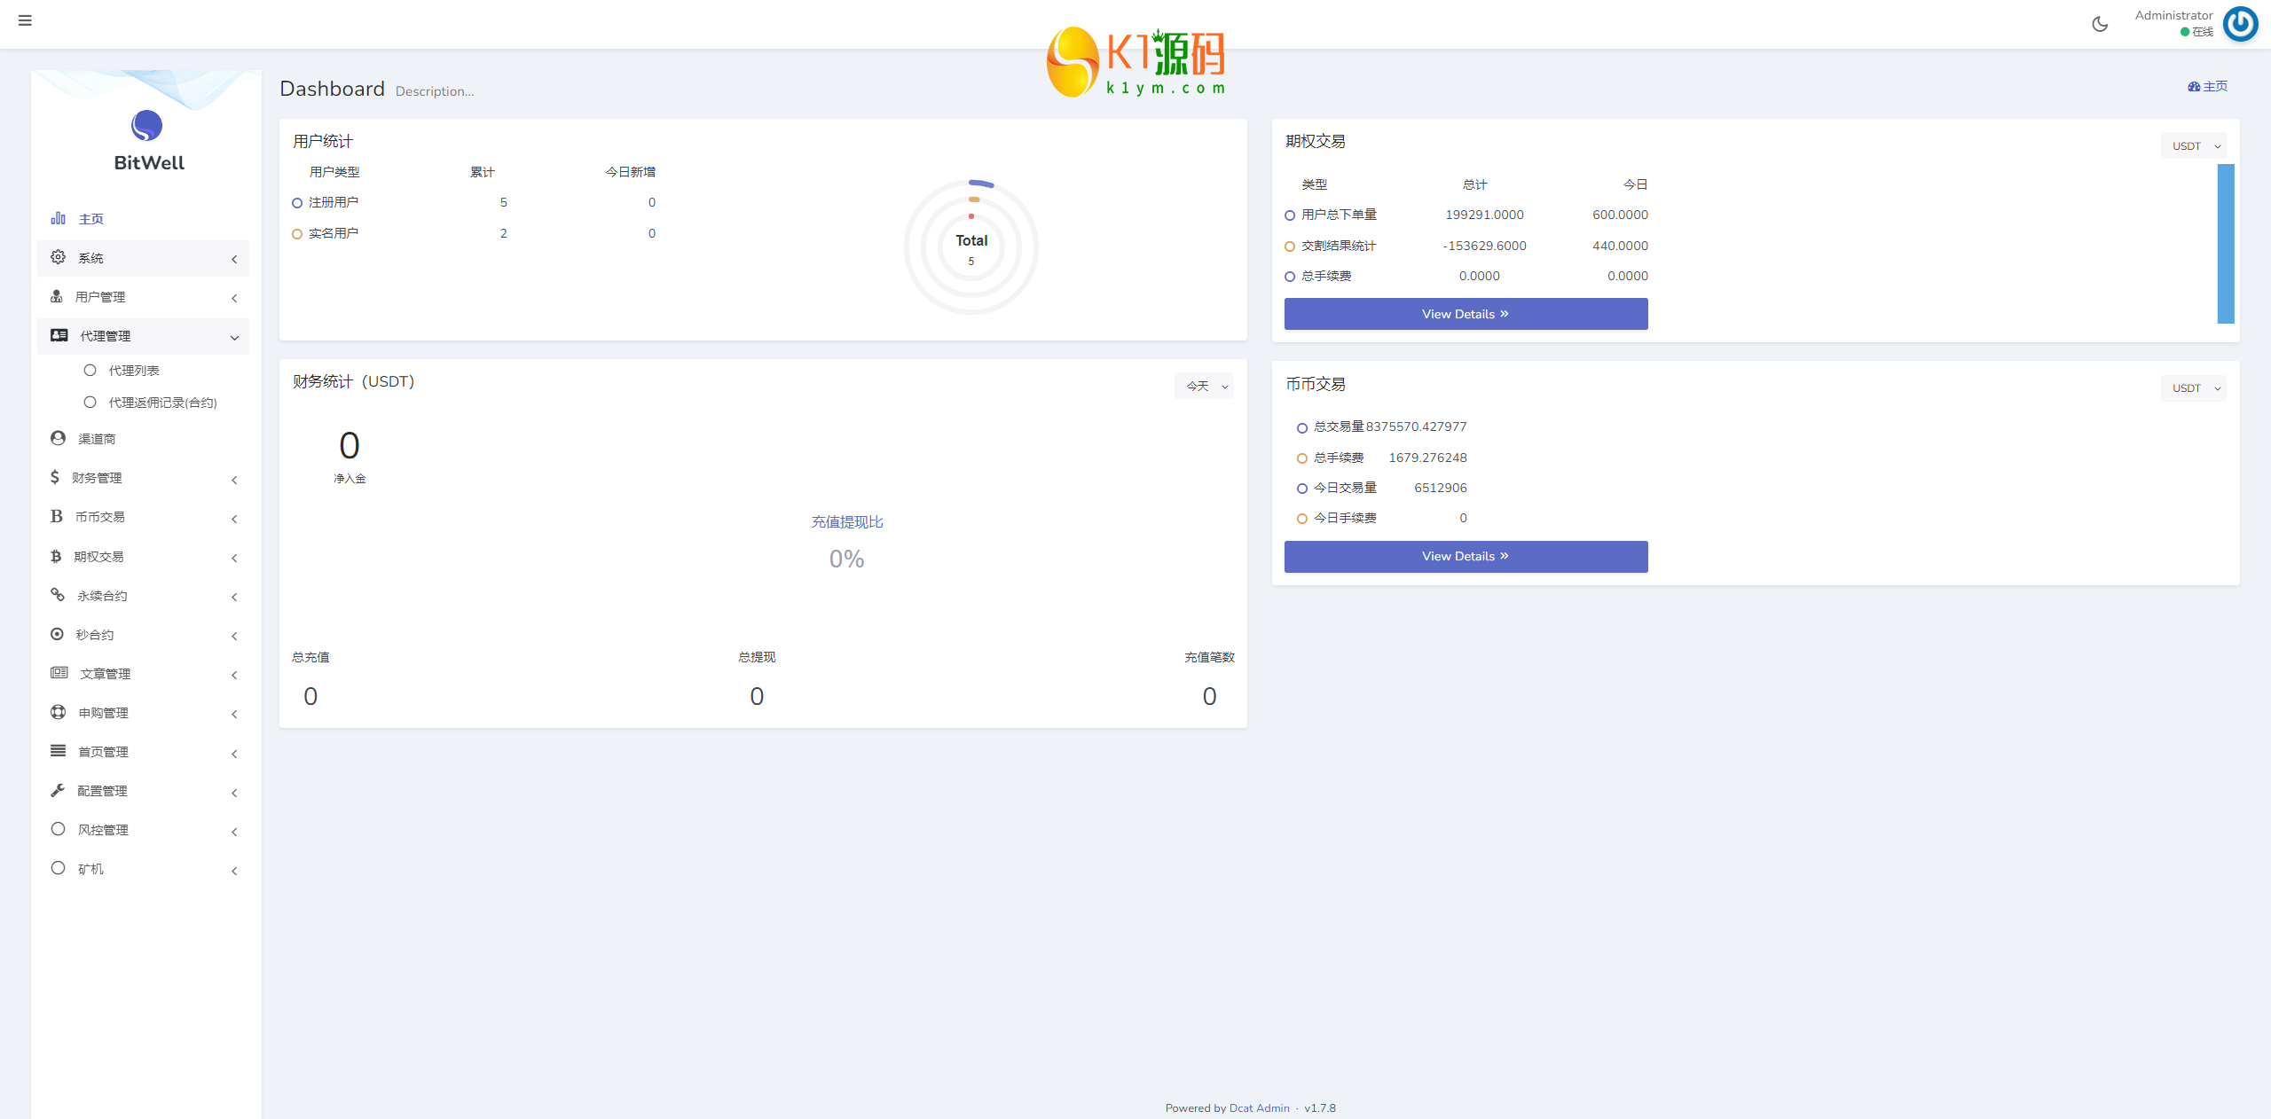Click View Details under 期权交易
The width and height of the screenshot is (2271, 1119).
click(x=1466, y=314)
